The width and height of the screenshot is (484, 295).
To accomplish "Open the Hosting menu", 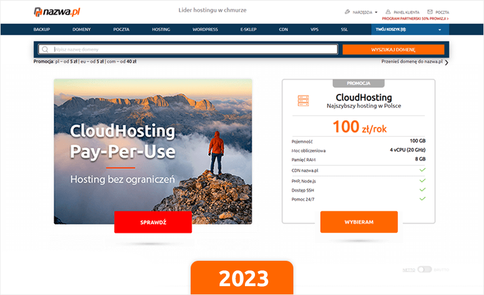I will 161,29.
